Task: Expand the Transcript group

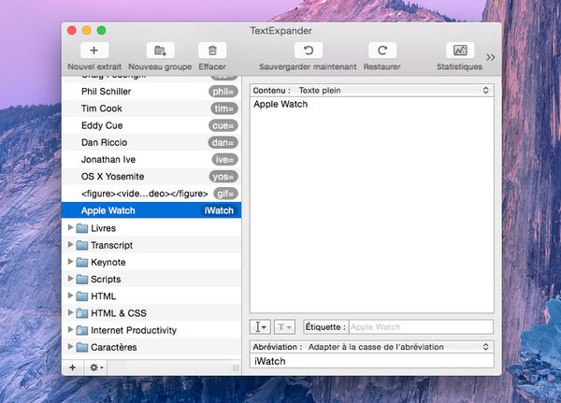Action: [x=70, y=244]
